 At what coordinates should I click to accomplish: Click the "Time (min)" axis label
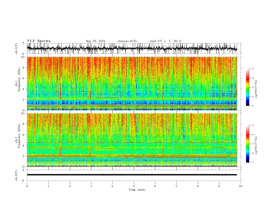tap(137, 190)
